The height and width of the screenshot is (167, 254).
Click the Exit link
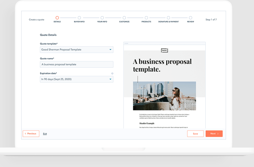point(45,134)
